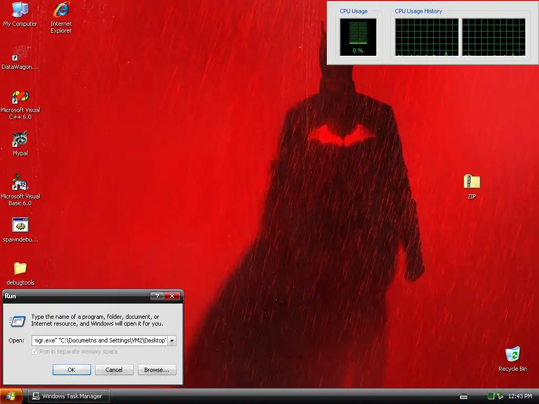Select the Internet Explorer desktop icon

[x=61, y=17]
